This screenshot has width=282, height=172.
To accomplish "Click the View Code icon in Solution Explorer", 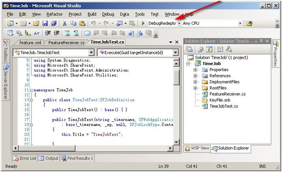I will click(220, 49).
